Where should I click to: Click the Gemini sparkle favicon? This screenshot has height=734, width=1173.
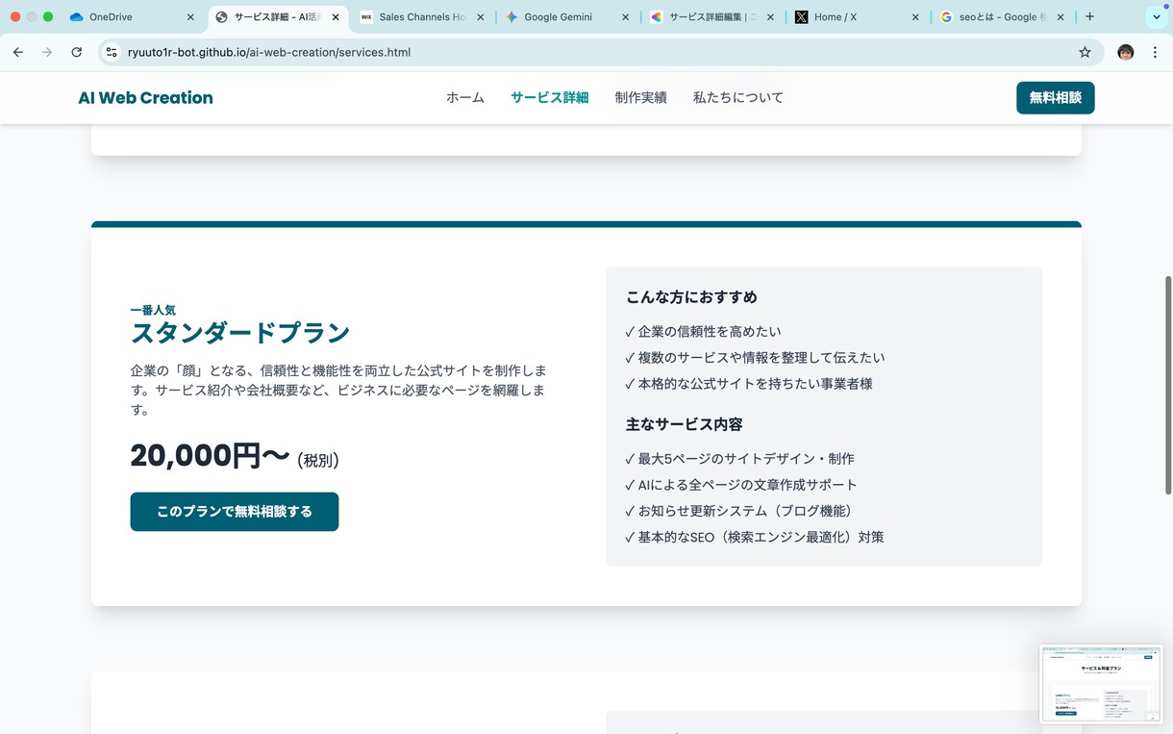point(512,17)
